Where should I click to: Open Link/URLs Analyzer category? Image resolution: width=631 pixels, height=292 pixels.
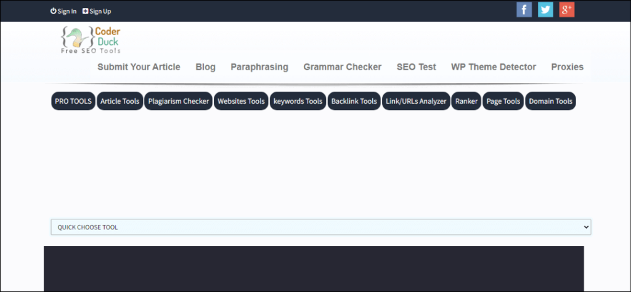(416, 101)
